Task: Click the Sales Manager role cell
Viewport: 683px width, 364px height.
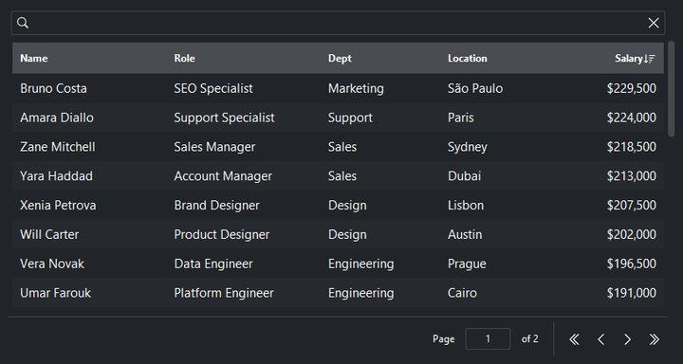Action: click(x=214, y=147)
